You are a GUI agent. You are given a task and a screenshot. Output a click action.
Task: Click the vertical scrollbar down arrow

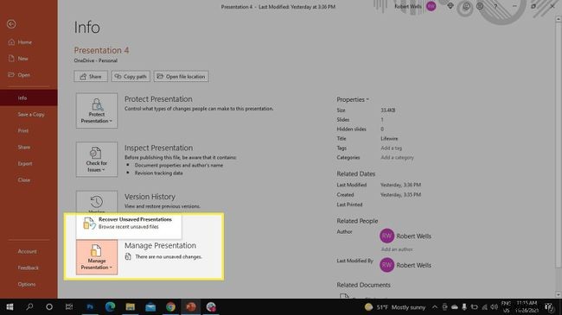(x=558, y=294)
